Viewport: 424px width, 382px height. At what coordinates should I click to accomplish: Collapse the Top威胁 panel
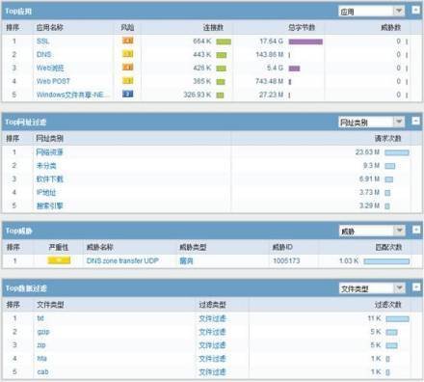click(416, 230)
